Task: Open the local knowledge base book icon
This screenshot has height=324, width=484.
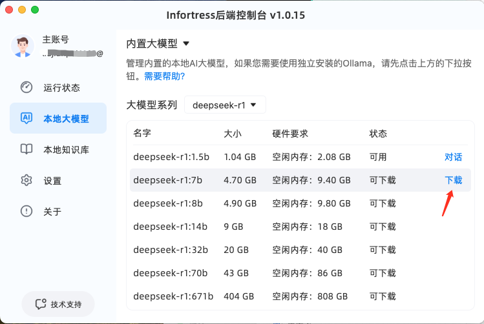Action: 26,149
